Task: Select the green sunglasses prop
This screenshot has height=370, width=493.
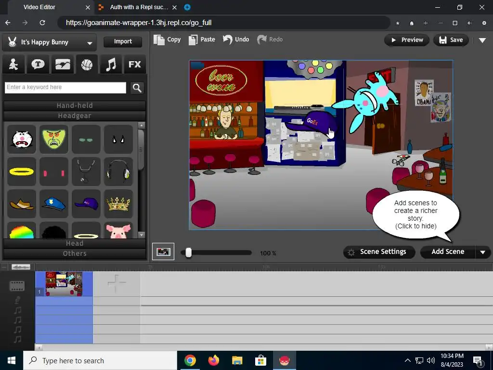Action: point(86,139)
